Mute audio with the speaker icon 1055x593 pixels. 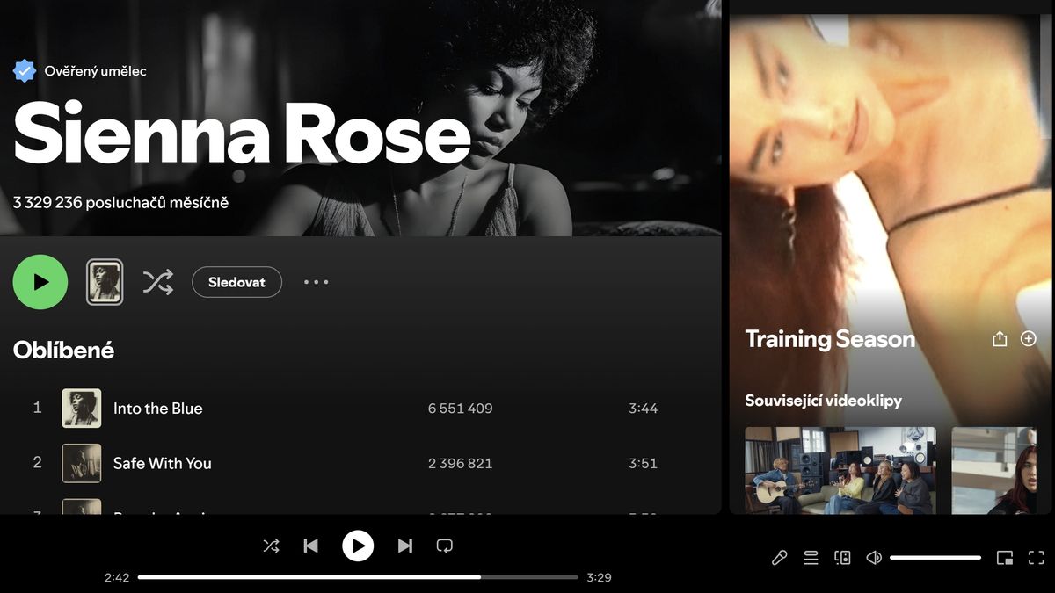coord(874,558)
